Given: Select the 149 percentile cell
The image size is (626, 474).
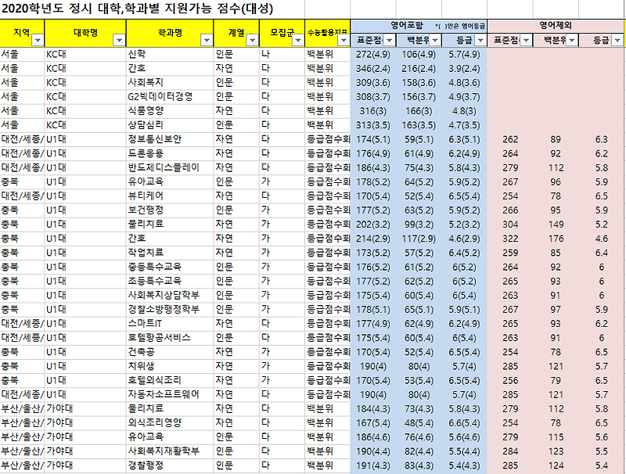Looking at the screenshot, I should 556,224.
